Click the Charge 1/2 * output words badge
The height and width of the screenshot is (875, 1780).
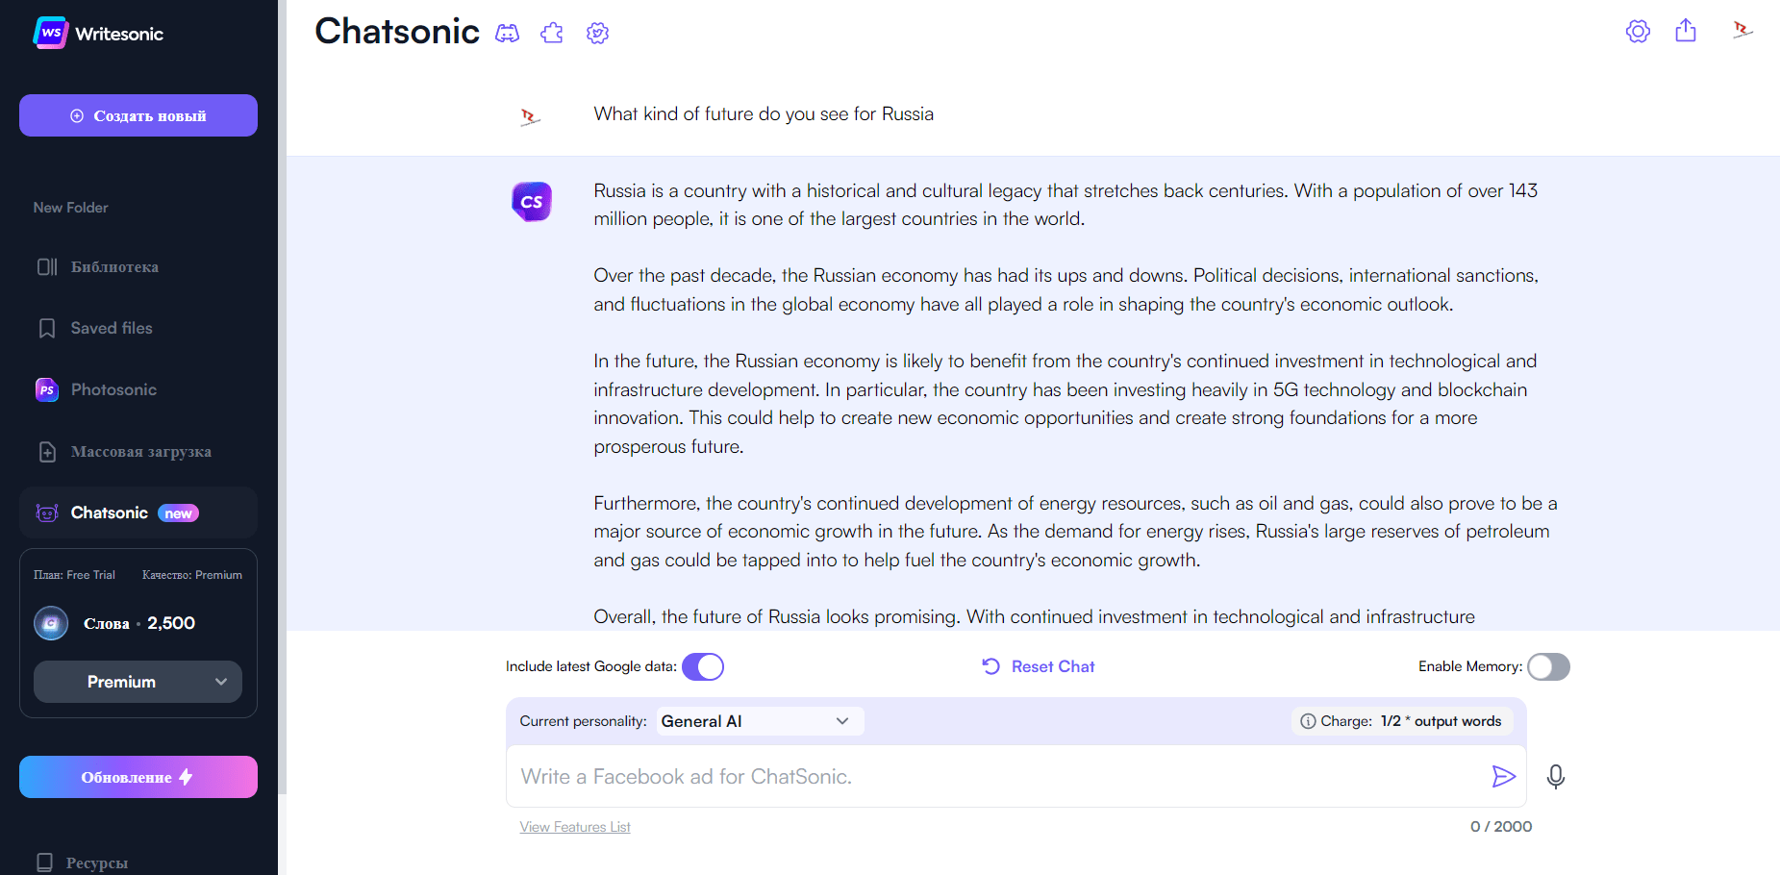(1402, 721)
